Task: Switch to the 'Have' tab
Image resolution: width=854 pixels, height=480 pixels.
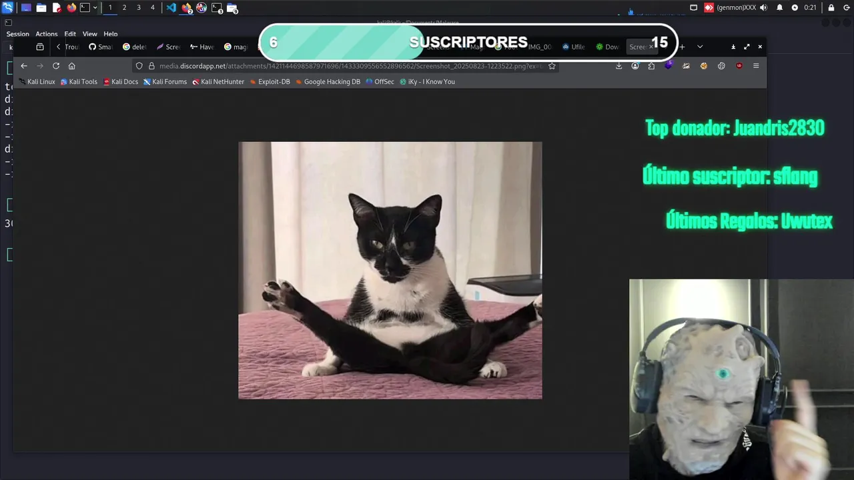Action: pyautogui.click(x=202, y=47)
